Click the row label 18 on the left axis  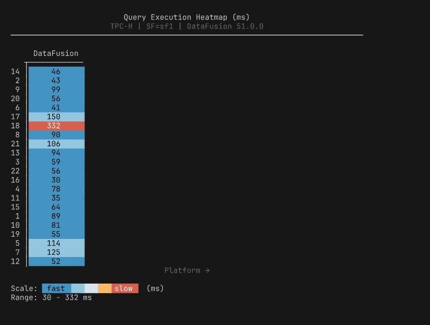15,125
